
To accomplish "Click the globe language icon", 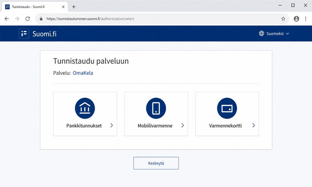I will click(262, 34).
